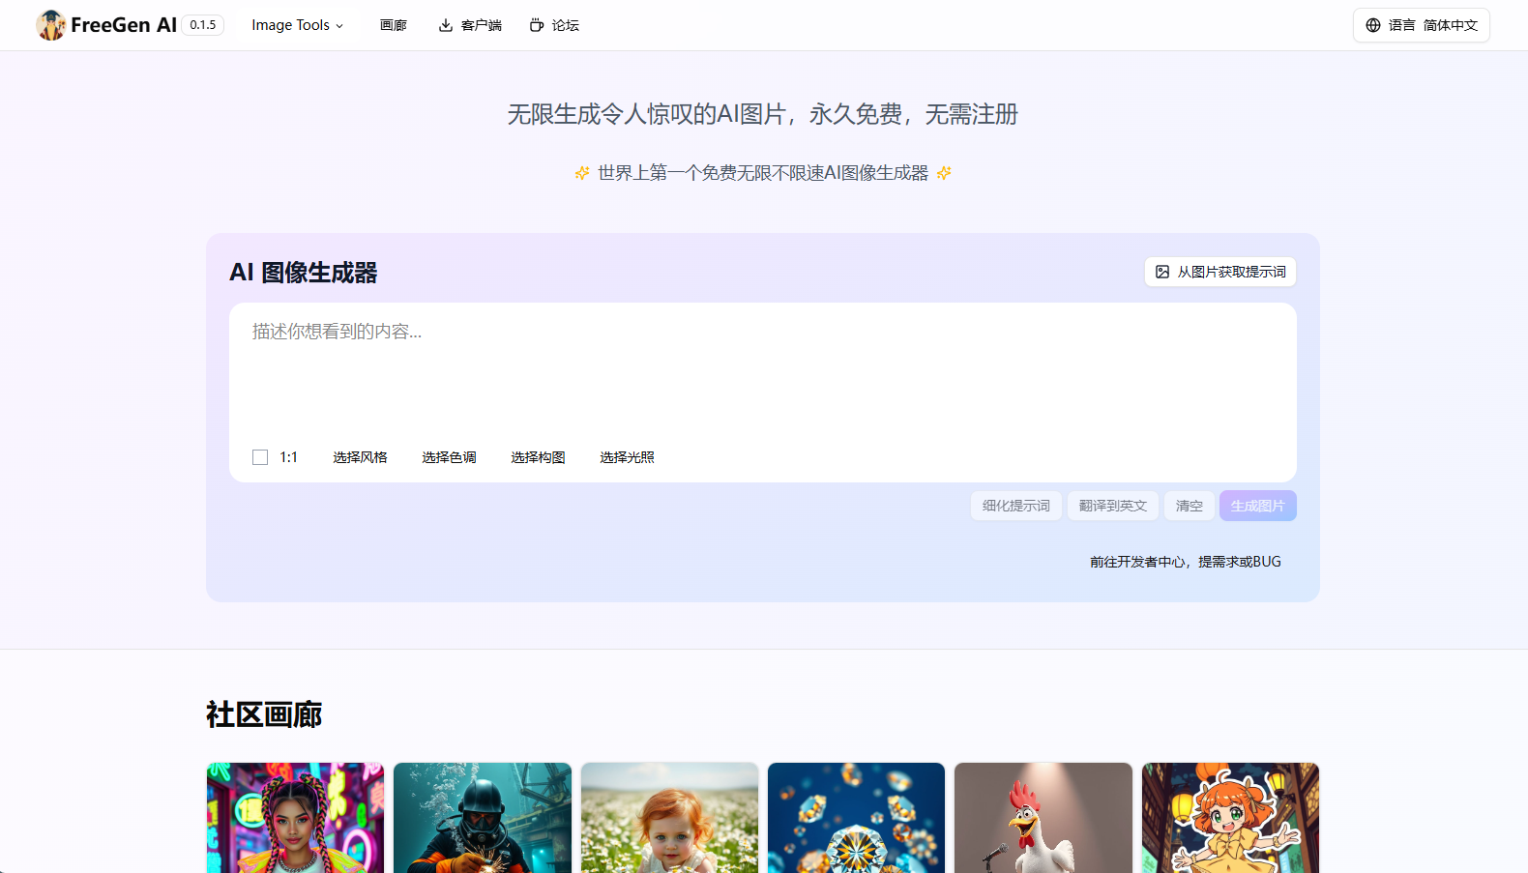Open the 选择色调 color tone selector

[449, 457]
